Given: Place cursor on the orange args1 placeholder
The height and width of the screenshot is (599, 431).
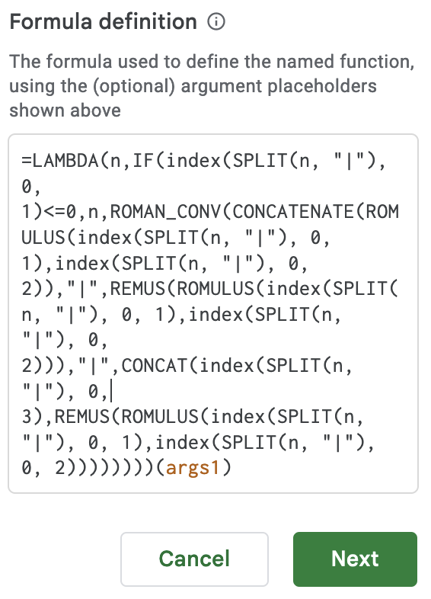Looking at the screenshot, I should point(193,468).
